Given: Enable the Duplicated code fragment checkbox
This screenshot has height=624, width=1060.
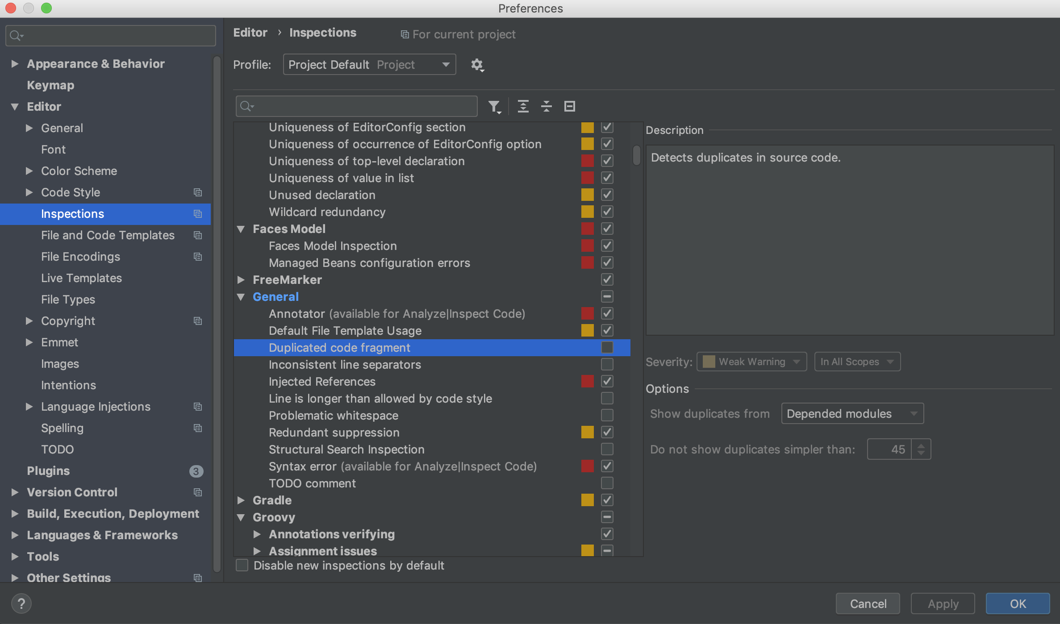Looking at the screenshot, I should (607, 347).
